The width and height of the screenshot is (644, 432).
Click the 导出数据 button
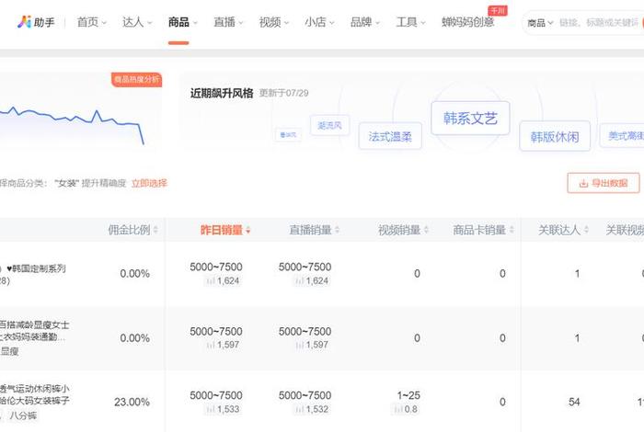pos(604,183)
